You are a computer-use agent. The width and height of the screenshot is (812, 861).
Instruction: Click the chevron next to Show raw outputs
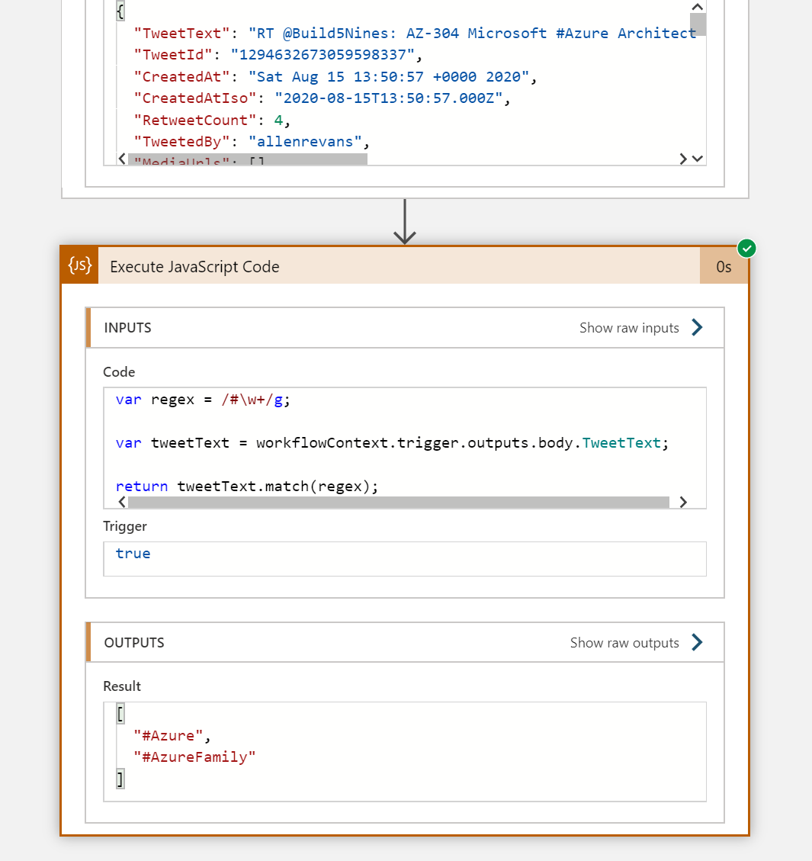pyautogui.click(x=698, y=642)
